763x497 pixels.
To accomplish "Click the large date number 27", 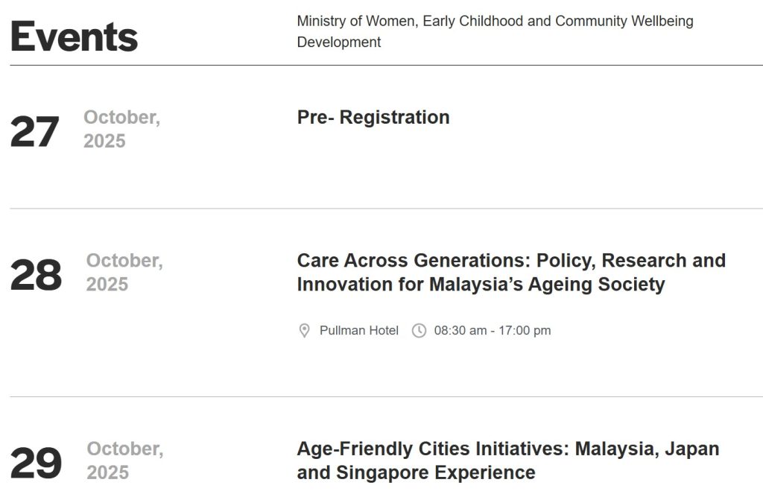I will [x=34, y=133].
